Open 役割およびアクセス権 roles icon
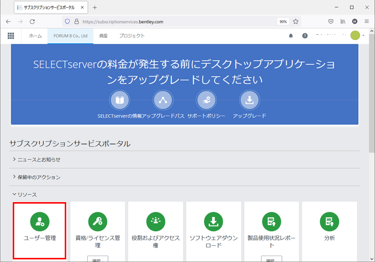Image resolution: width=375 pixels, height=262 pixels. (x=156, y=222)
